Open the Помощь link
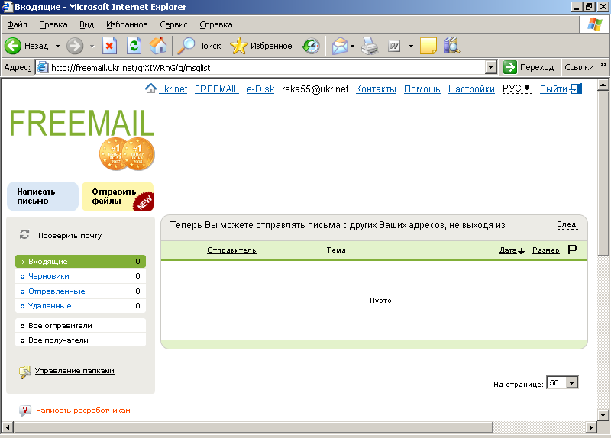Image resolution: width=611 pixels, height=438 pixels. [x=422, y=89]
